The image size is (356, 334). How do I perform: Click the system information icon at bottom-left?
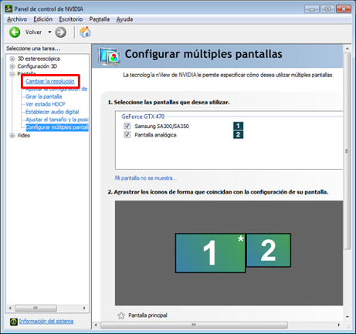point(13,322)
